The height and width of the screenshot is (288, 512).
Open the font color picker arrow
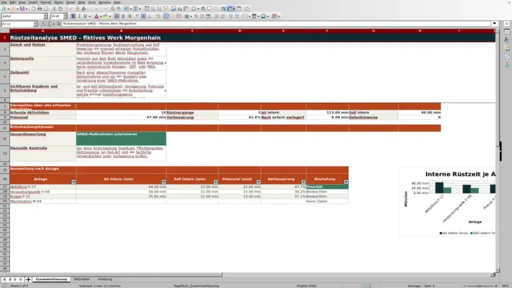(x=101, y=16)
